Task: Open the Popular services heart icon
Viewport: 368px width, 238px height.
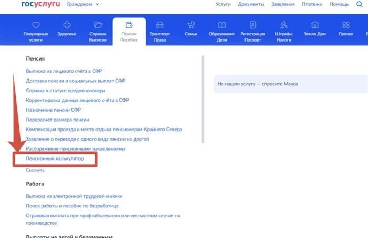Action: pyautogui.click(x=36, y=25)
